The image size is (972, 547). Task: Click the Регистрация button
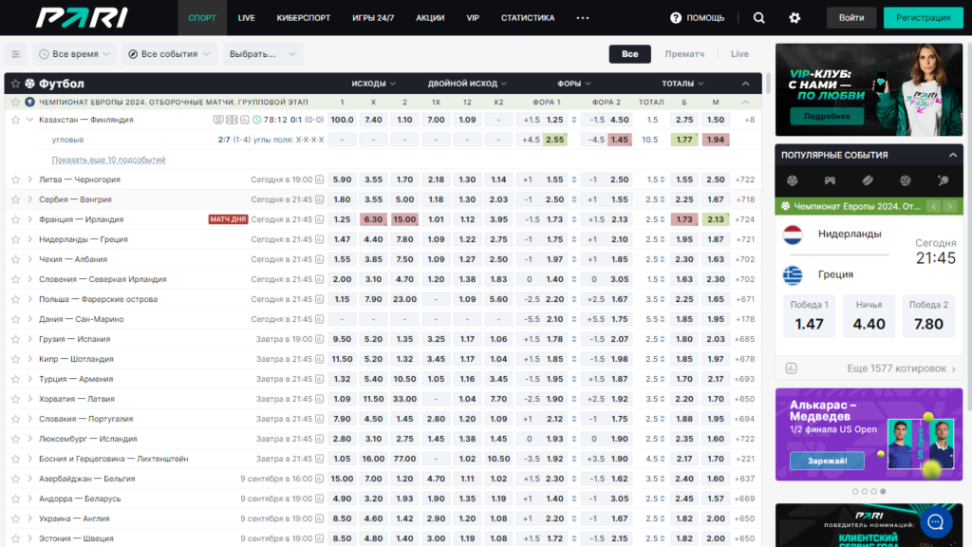coord(923,18)
